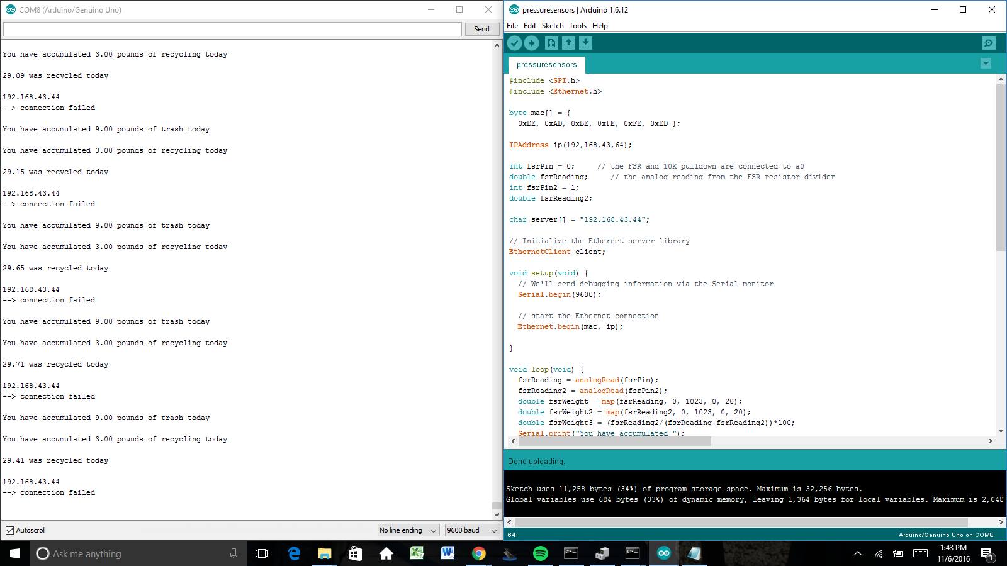This screenshot has height=566, width=1007.
Task: Open the Tools menu
Action: click(578, 26)
